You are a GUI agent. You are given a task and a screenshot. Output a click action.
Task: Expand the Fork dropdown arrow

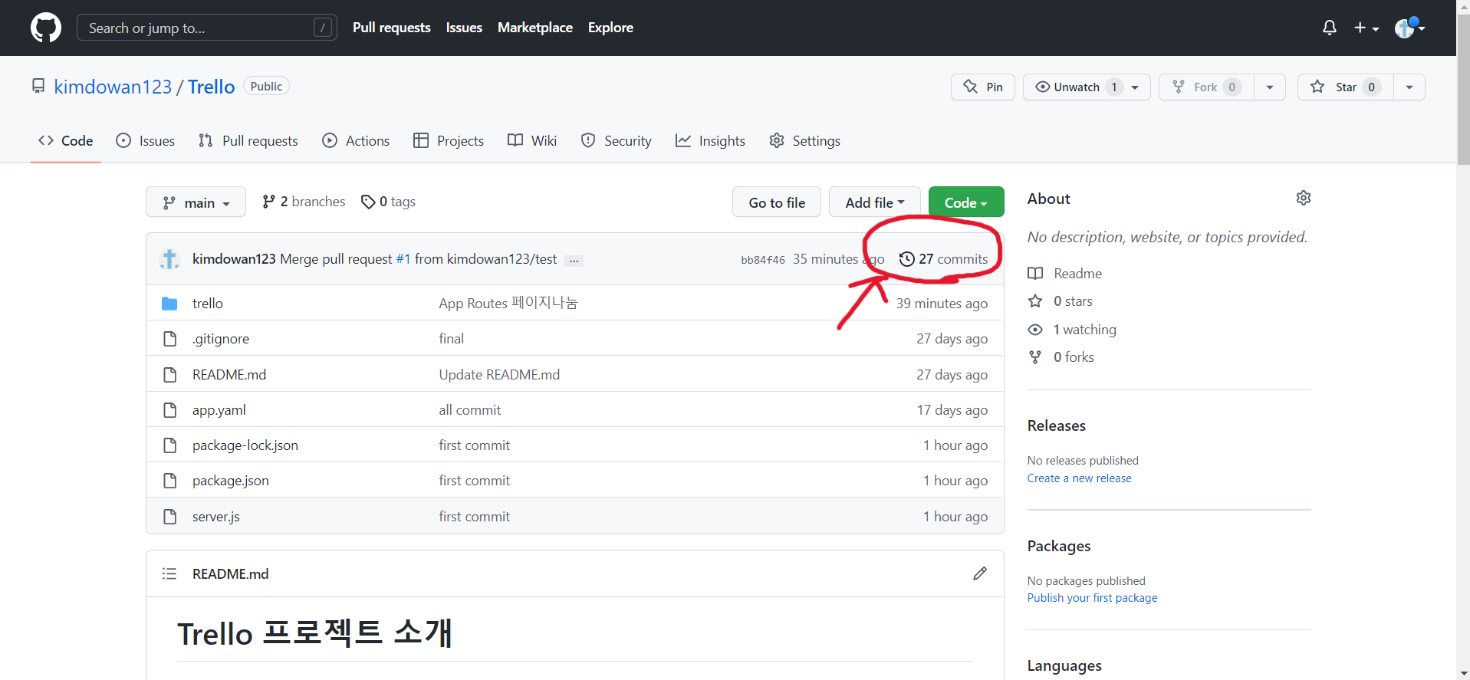[1270, 87]
